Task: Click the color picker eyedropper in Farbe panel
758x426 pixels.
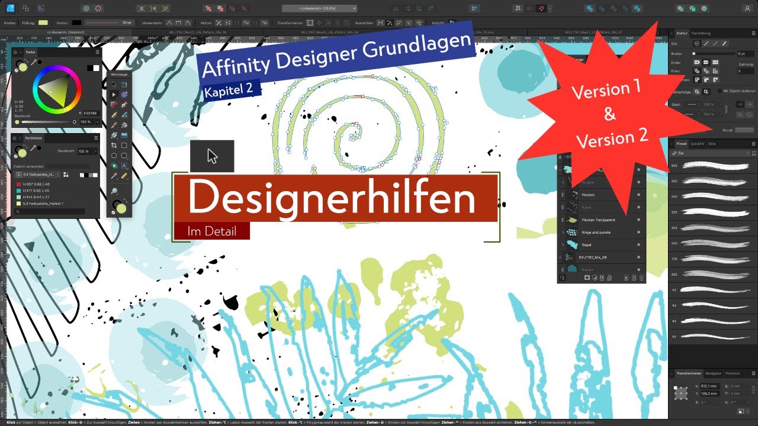Action: point(34,62)
